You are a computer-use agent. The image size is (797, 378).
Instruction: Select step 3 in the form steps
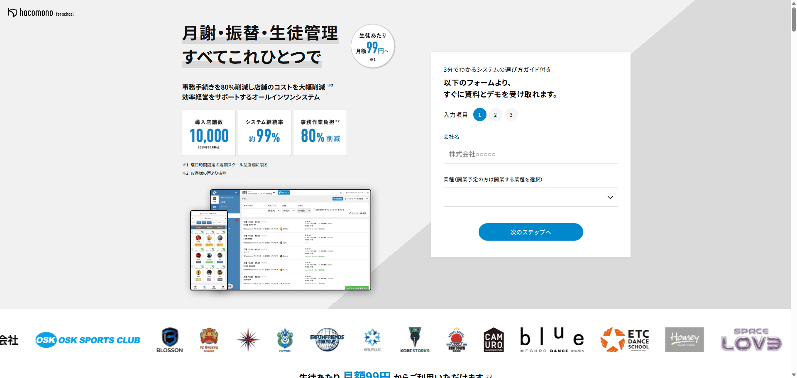point(511,115)
